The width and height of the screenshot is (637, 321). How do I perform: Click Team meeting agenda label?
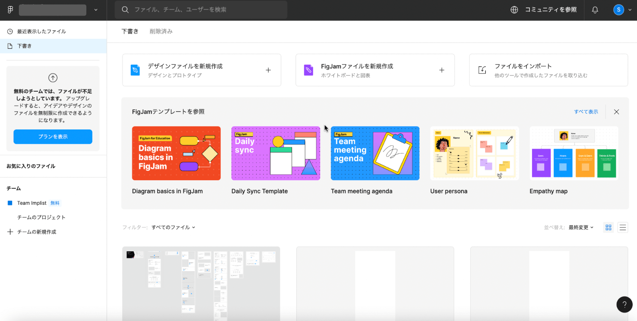(362, 191)
